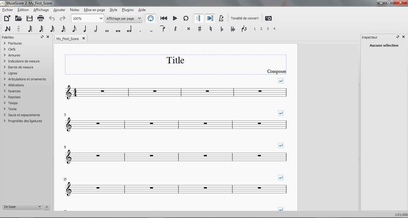
Task: Toggle the metronome icon
Action: pyautogui.click(x=221, y=18)
